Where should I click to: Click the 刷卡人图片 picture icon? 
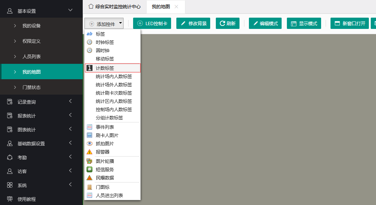89,135
